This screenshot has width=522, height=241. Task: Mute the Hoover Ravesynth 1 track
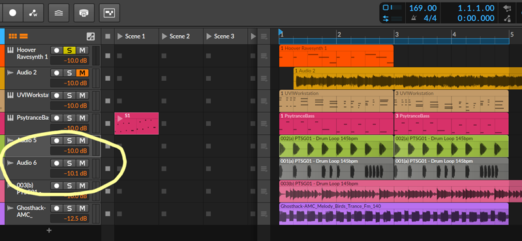[x=82, y=50]
